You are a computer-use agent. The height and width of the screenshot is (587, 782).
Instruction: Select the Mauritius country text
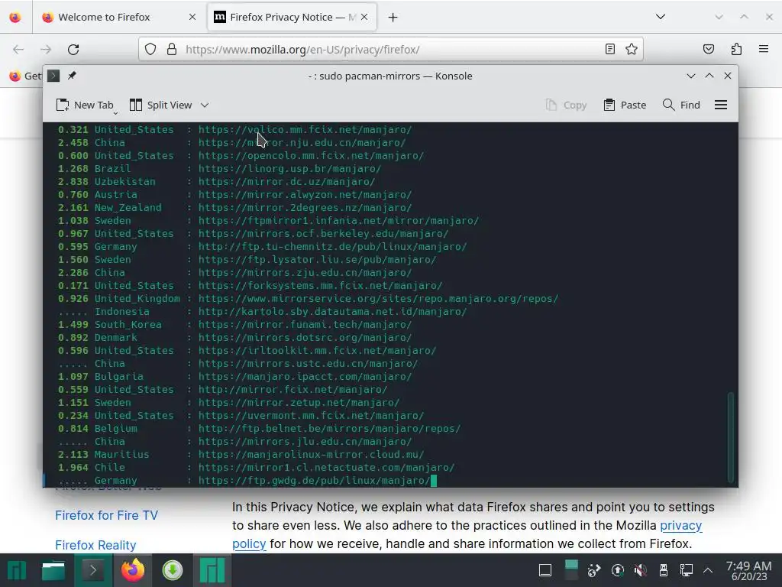click(x=122, y=454)
